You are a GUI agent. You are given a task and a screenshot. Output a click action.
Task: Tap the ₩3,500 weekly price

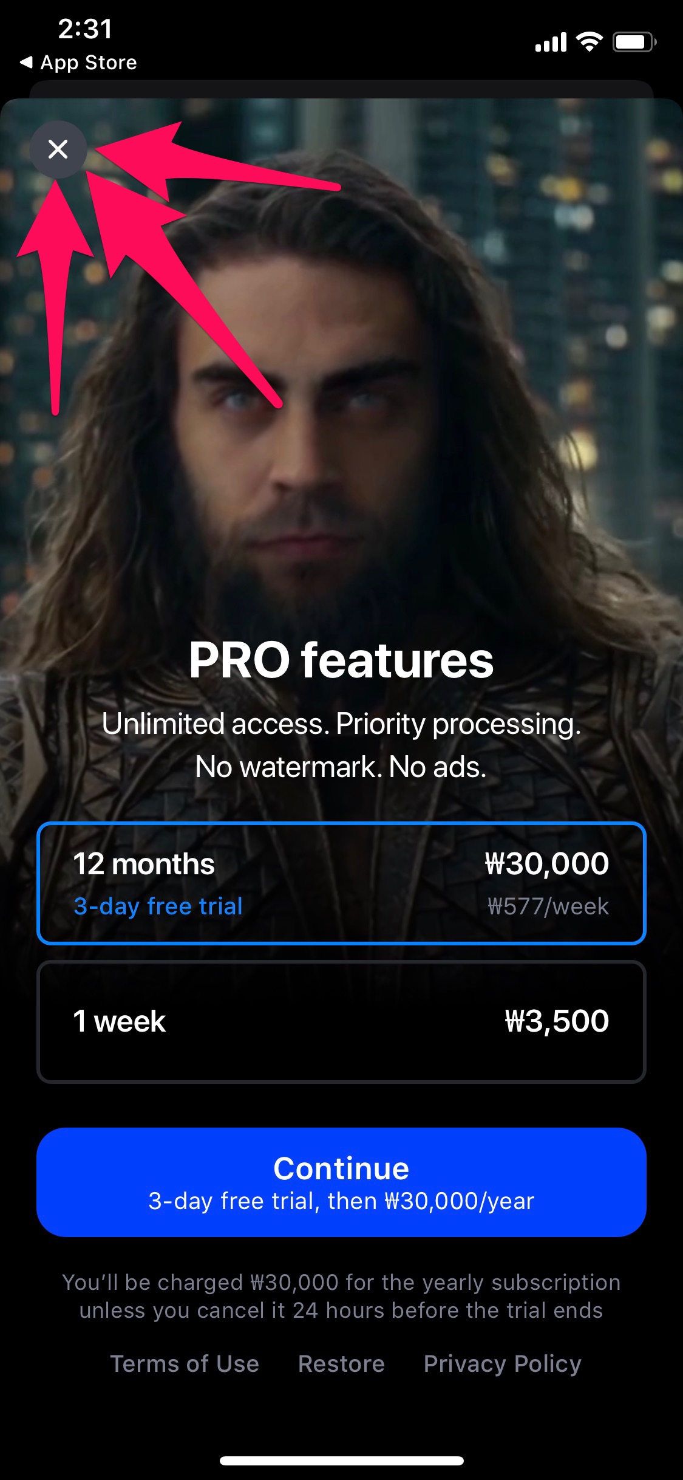[x=557, y=1021]
